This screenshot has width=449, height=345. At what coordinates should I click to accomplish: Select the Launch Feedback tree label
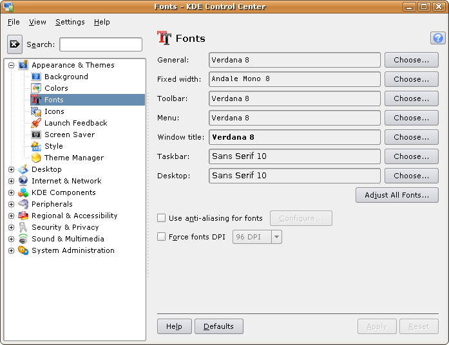tap(76, 123)
